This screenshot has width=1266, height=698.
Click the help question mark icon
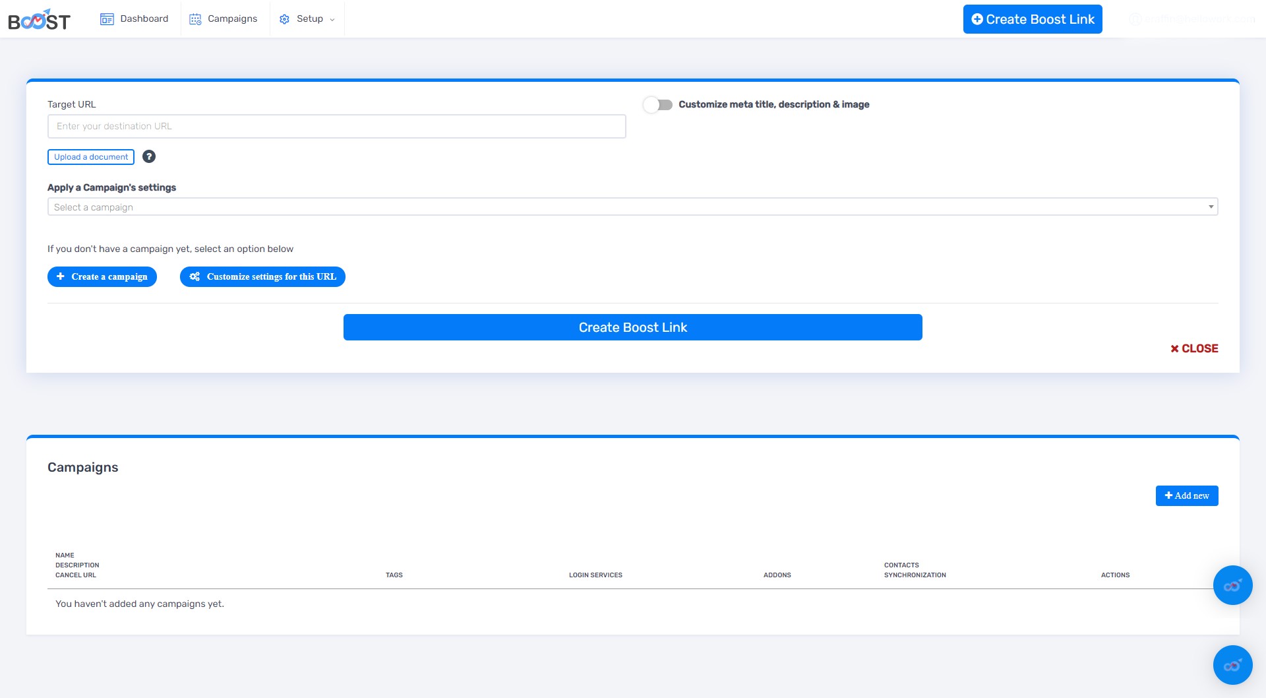149,156
